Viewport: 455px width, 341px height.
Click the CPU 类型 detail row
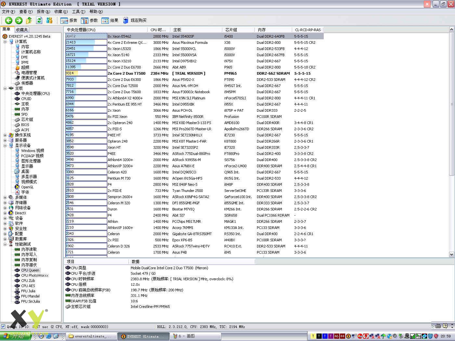[137, 268]
